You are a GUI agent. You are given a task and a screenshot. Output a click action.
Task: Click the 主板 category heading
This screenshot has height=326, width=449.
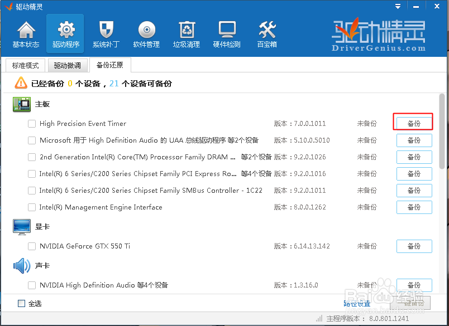click(42, 104)
